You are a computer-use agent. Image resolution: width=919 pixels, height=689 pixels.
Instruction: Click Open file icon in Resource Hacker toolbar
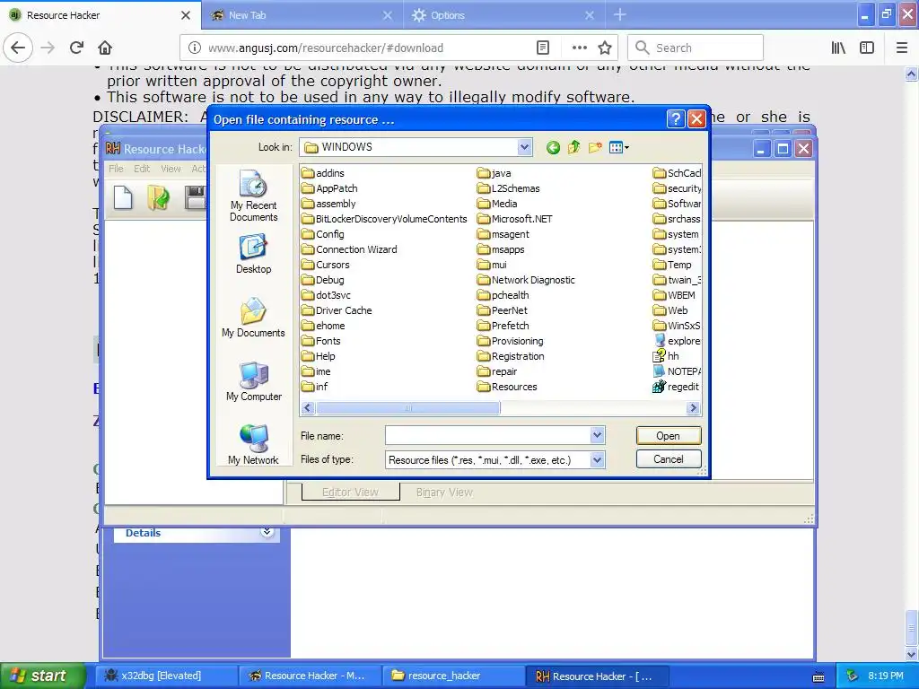click(x=158, y=197)
